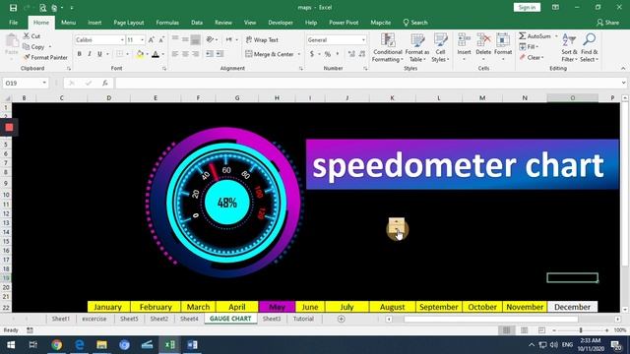630x354 pixels.
Task: Click the Sign in button
Action: tap(527, 7)
